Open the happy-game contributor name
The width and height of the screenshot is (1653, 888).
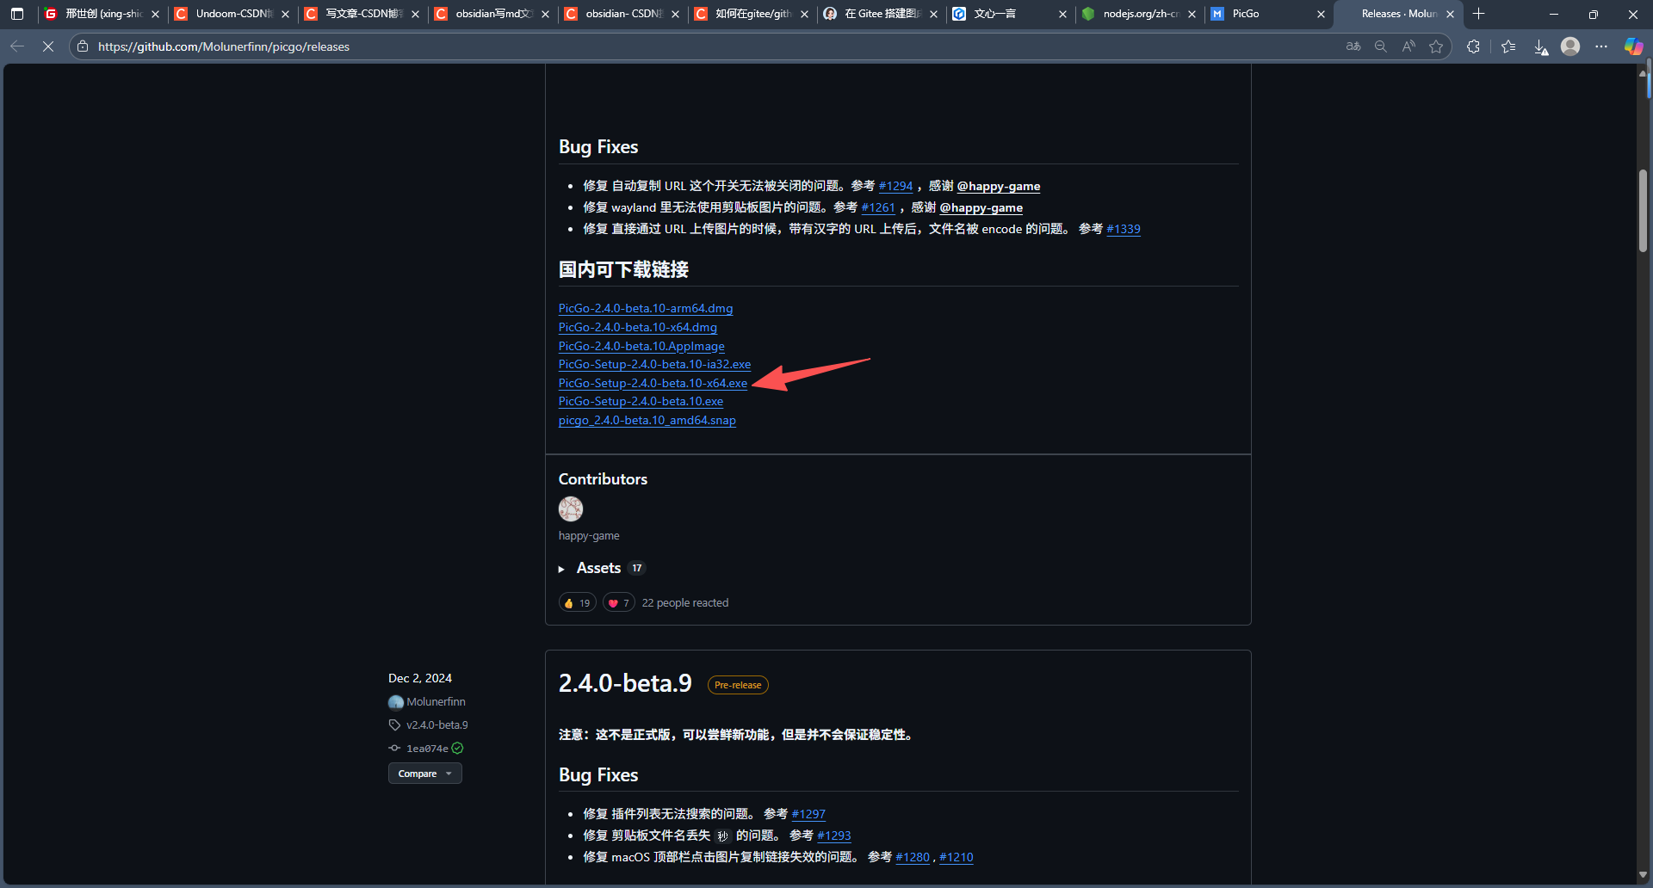[589, 535]
